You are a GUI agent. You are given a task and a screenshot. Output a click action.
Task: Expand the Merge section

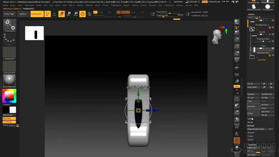[250, 122]
